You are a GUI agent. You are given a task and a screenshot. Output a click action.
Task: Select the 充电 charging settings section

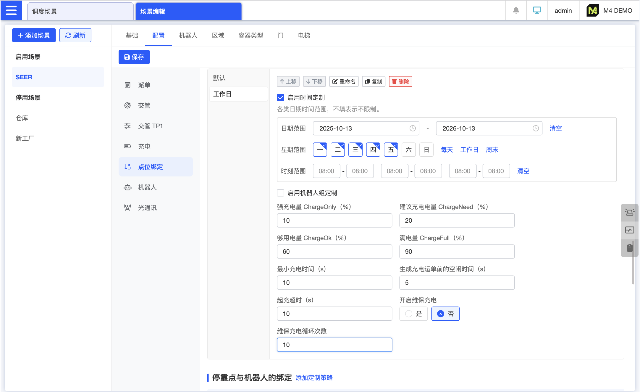point(145,146)
